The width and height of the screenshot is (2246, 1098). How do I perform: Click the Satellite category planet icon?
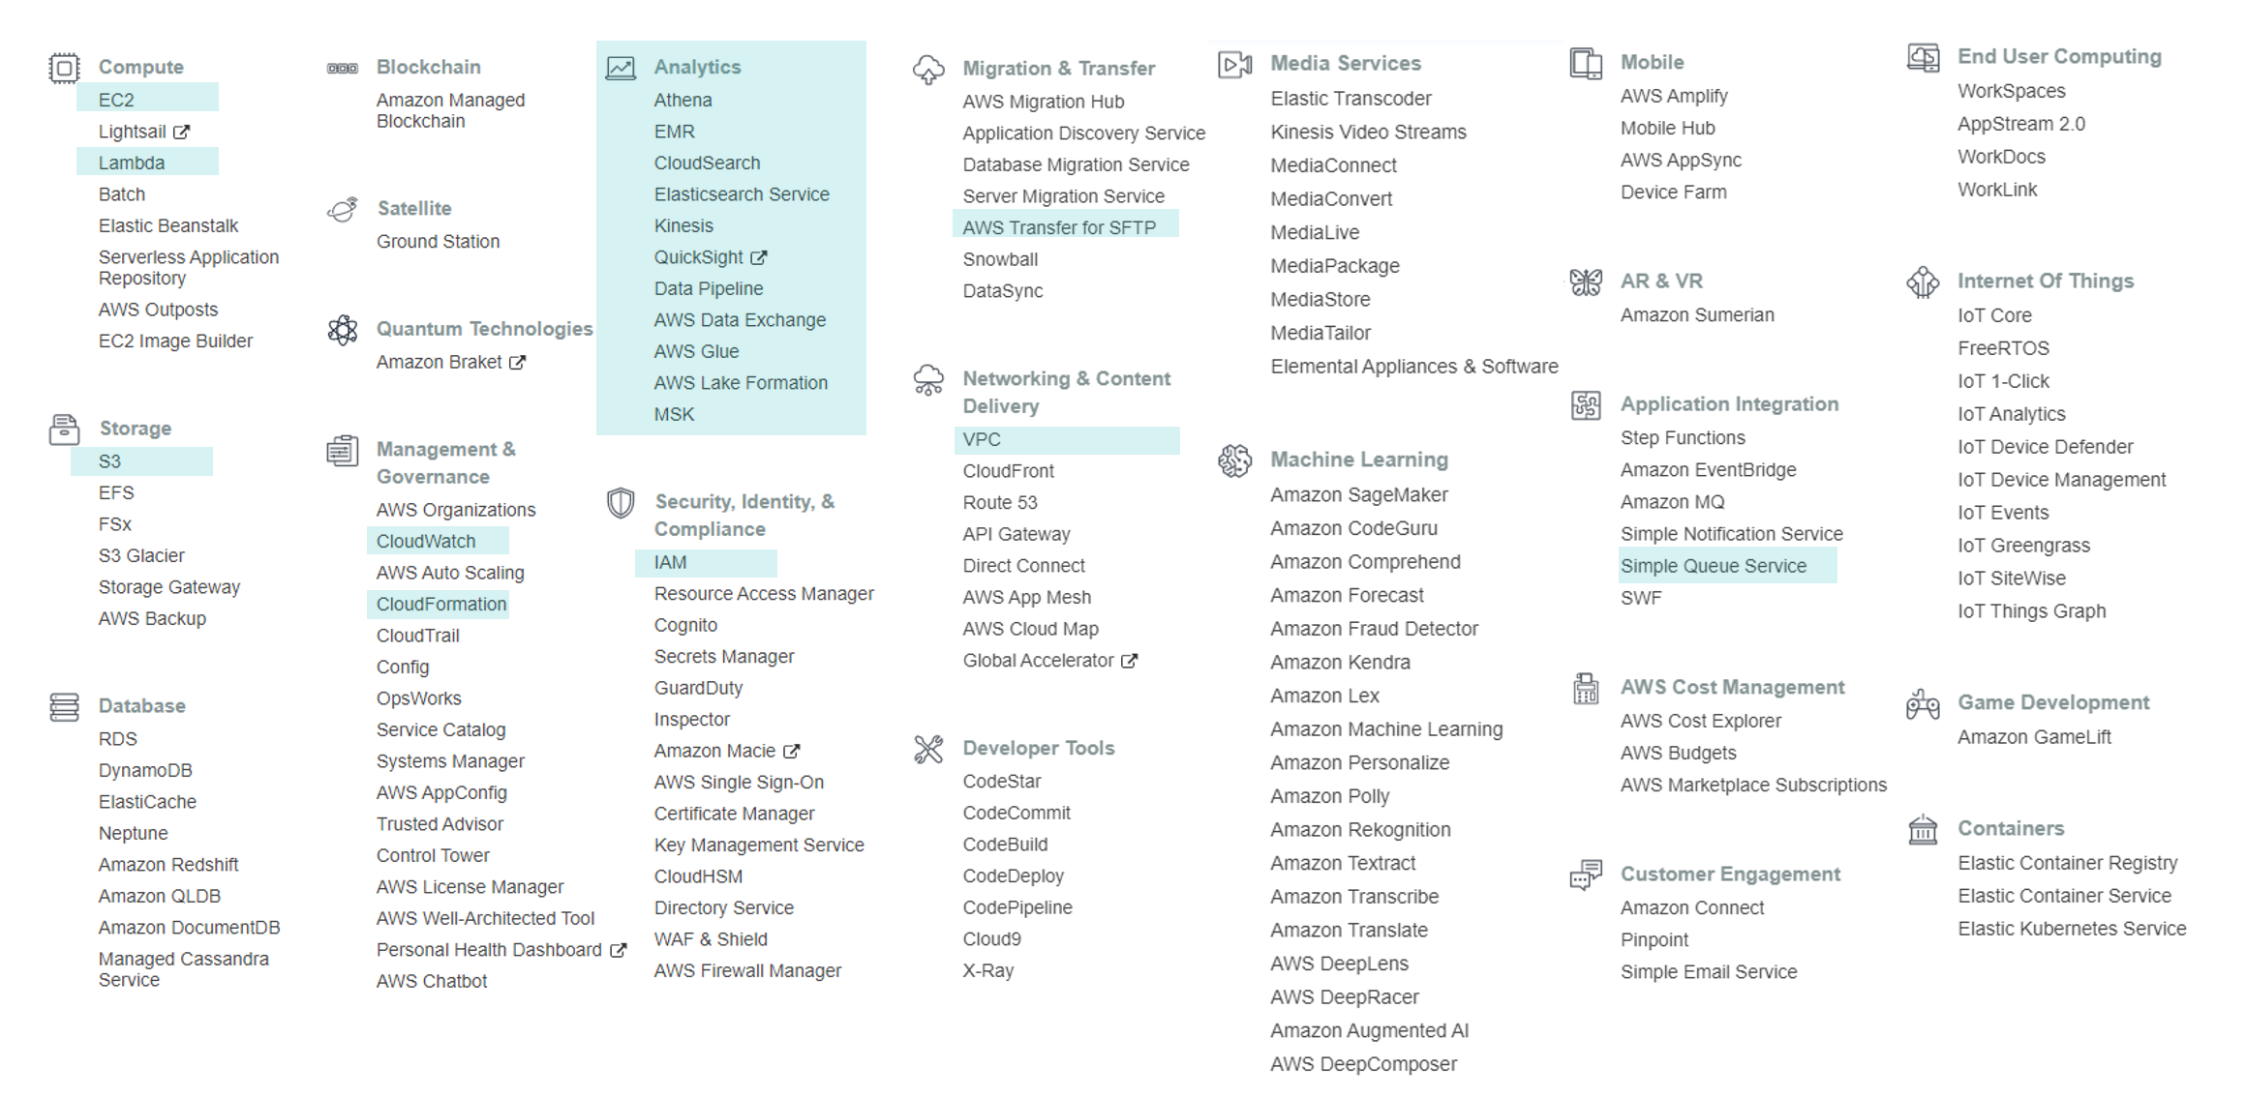pyautogui.click(x=343, y=209)
